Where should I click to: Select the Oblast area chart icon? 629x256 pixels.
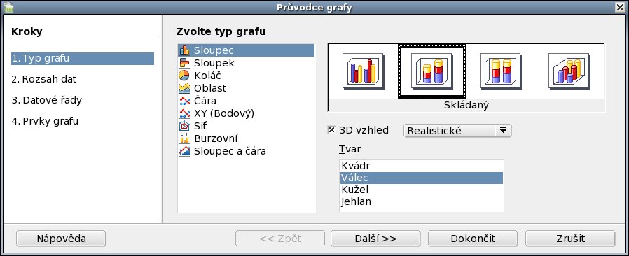184,88
